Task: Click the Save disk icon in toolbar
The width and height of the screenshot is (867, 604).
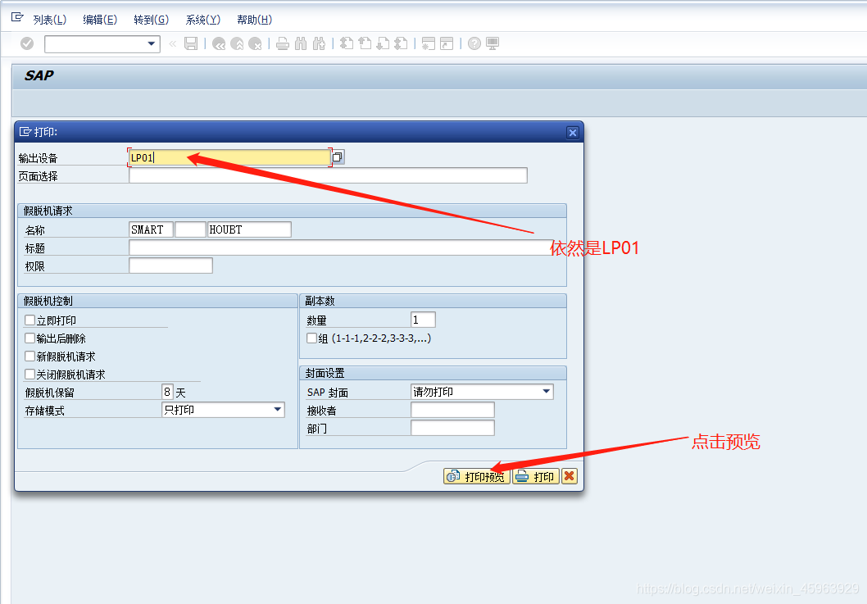Action: [x=191, y=43]
